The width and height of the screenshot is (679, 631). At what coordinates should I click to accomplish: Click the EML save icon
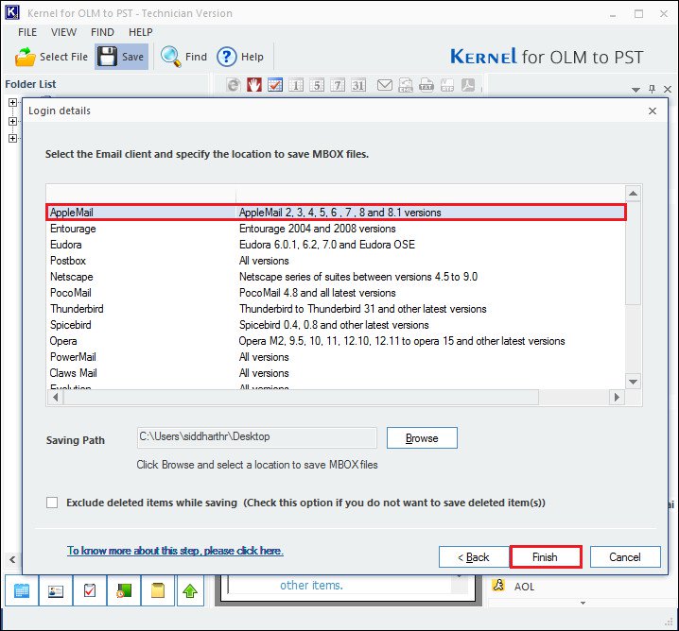click(x=406, y=85)
